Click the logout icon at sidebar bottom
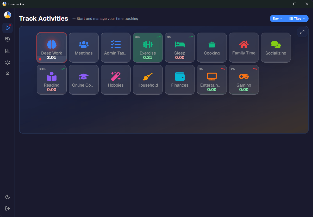Viewport: 313px width, 217px height. point(7,208)
